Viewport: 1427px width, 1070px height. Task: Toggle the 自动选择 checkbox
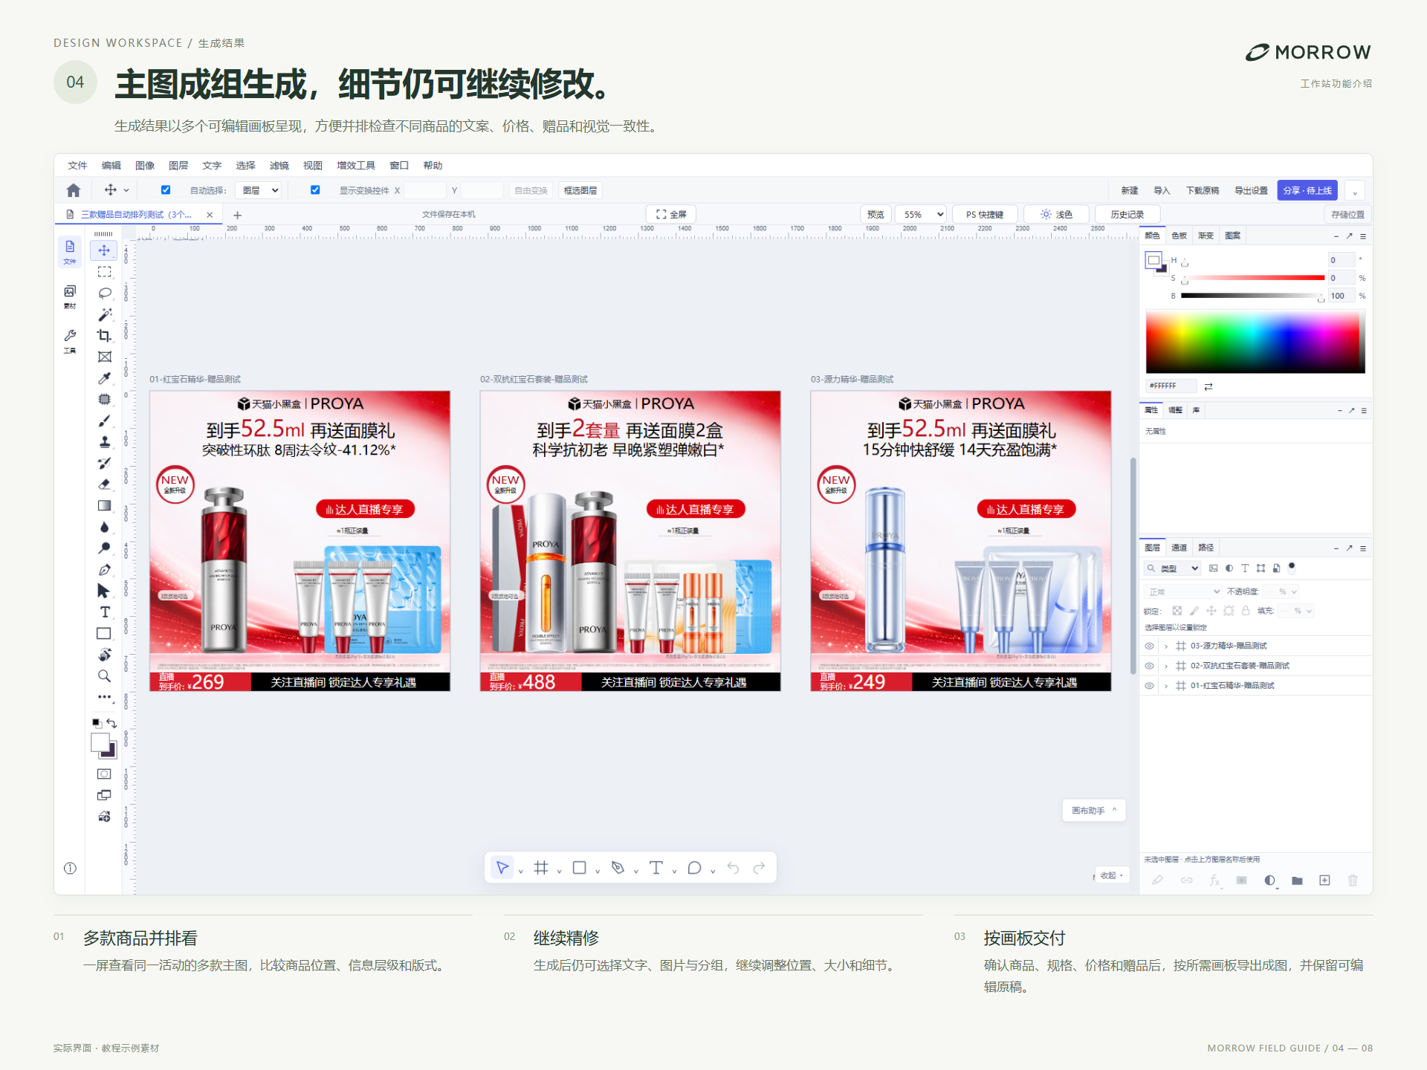(166, 190)
